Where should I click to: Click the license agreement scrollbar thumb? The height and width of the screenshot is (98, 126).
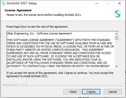116,38
